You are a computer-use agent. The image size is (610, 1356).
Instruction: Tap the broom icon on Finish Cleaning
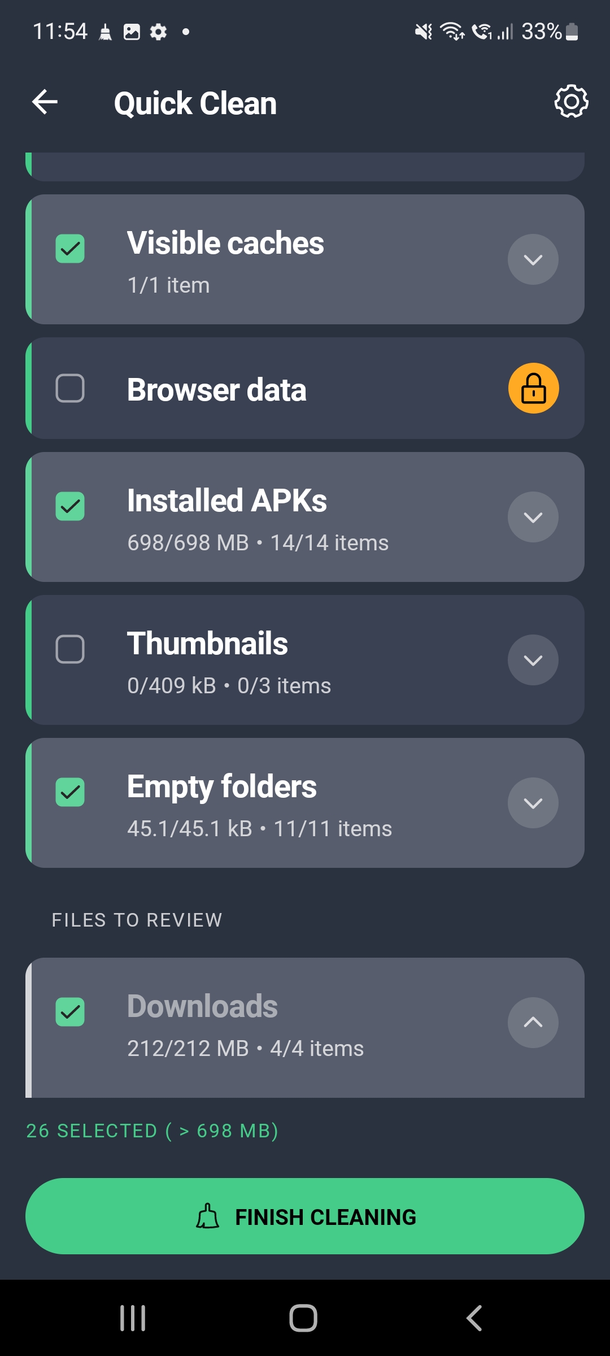click(207, 1216)
